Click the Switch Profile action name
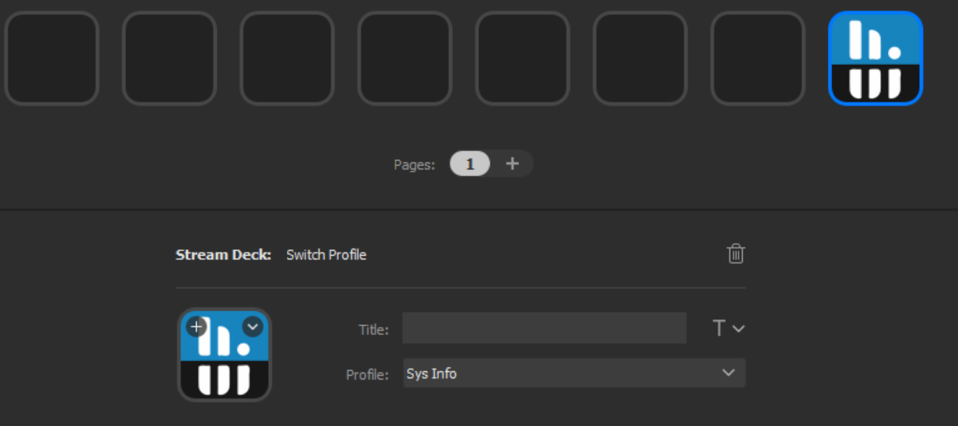This screenshot has height=426, width=958. [326, 255]
